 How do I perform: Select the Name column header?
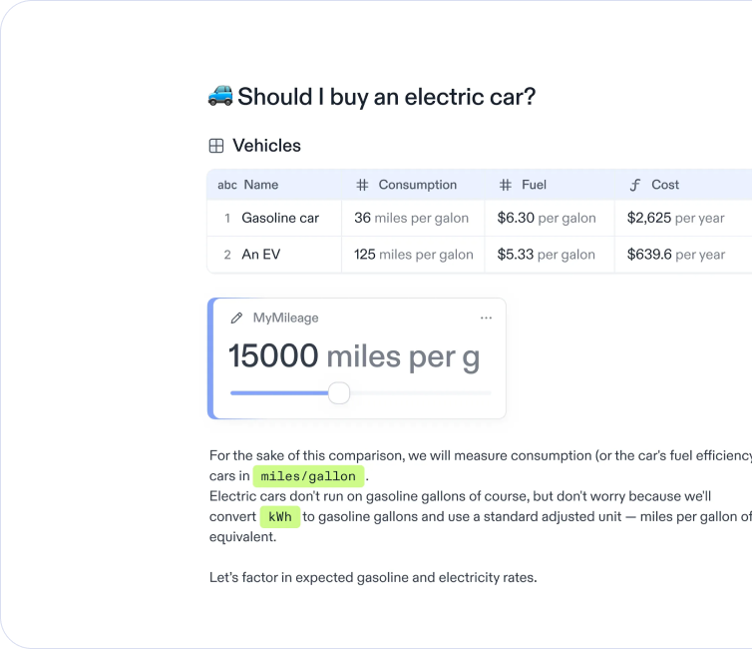click(261, 185)
